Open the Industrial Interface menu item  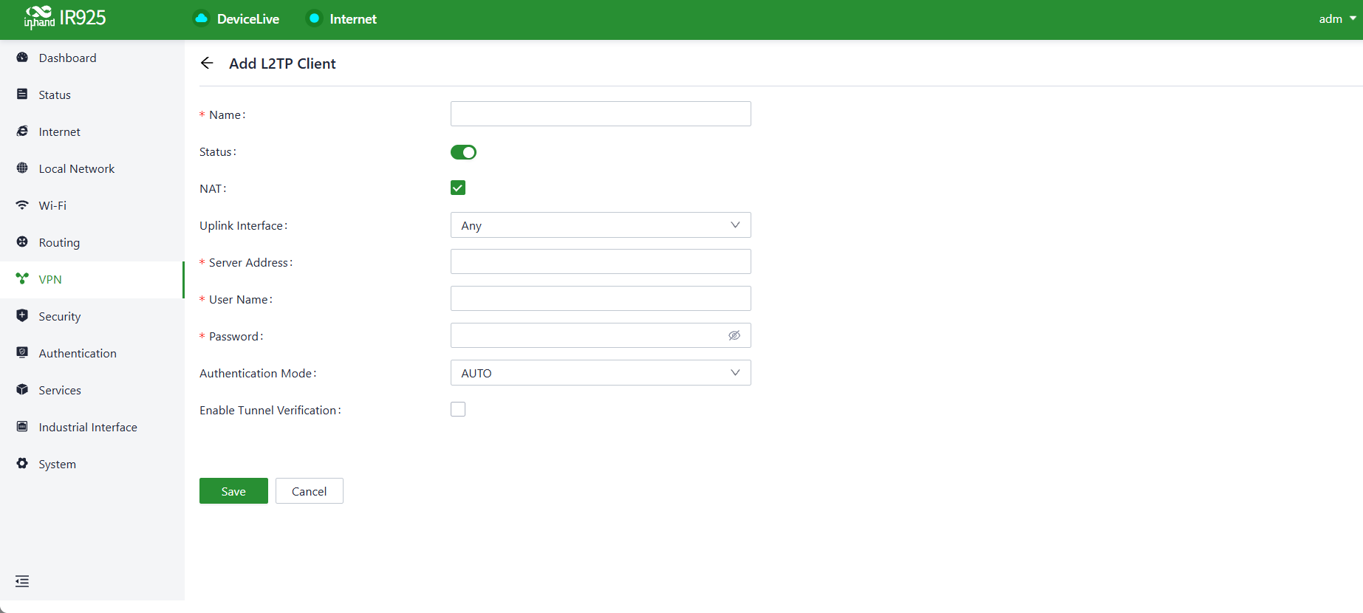pyautogui.click(x=92, y=427)
